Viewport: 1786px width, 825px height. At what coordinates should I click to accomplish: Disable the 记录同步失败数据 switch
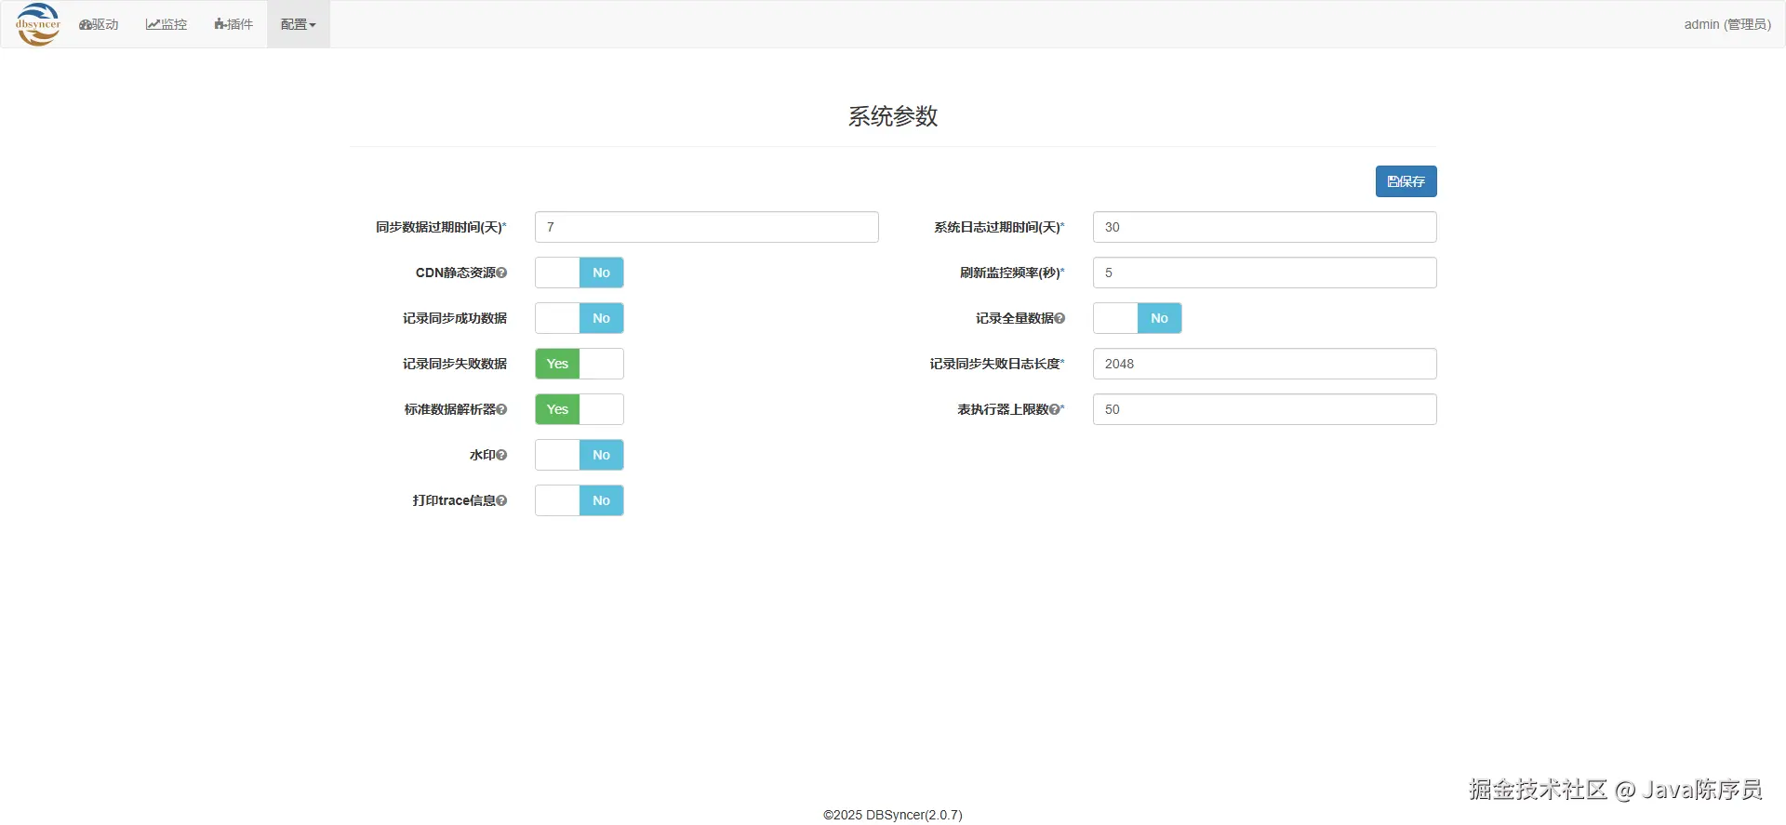tap(580, 364)
